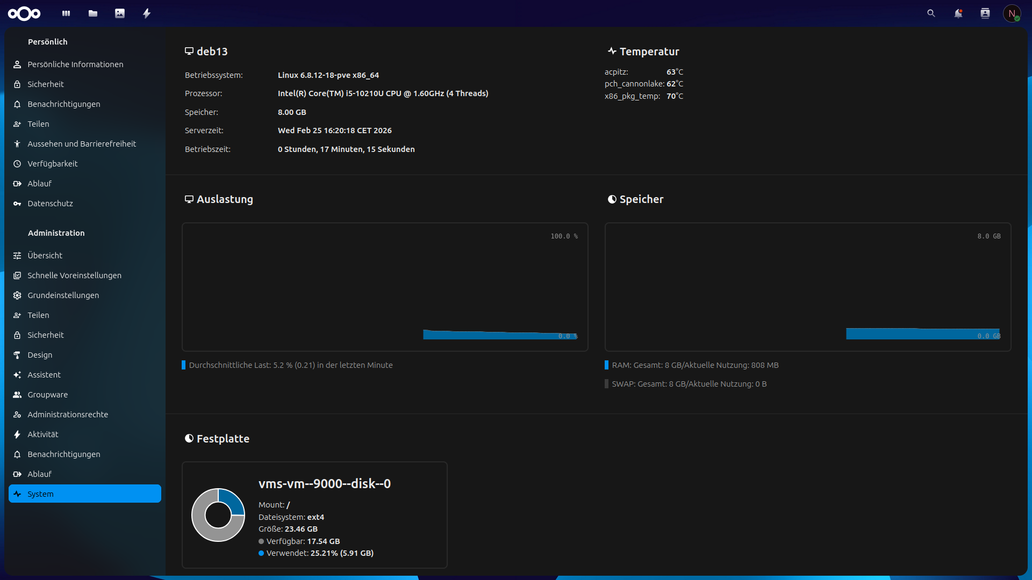Image resolution: width=1032 pixels, height=580 pixels.
Task: Open the user avatar menu
Action: click(1012, 13)
